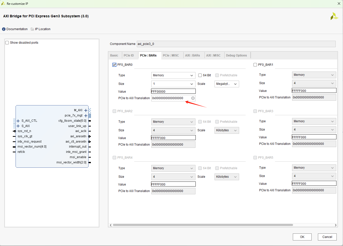Click the OK button

[x=302, y=237]
